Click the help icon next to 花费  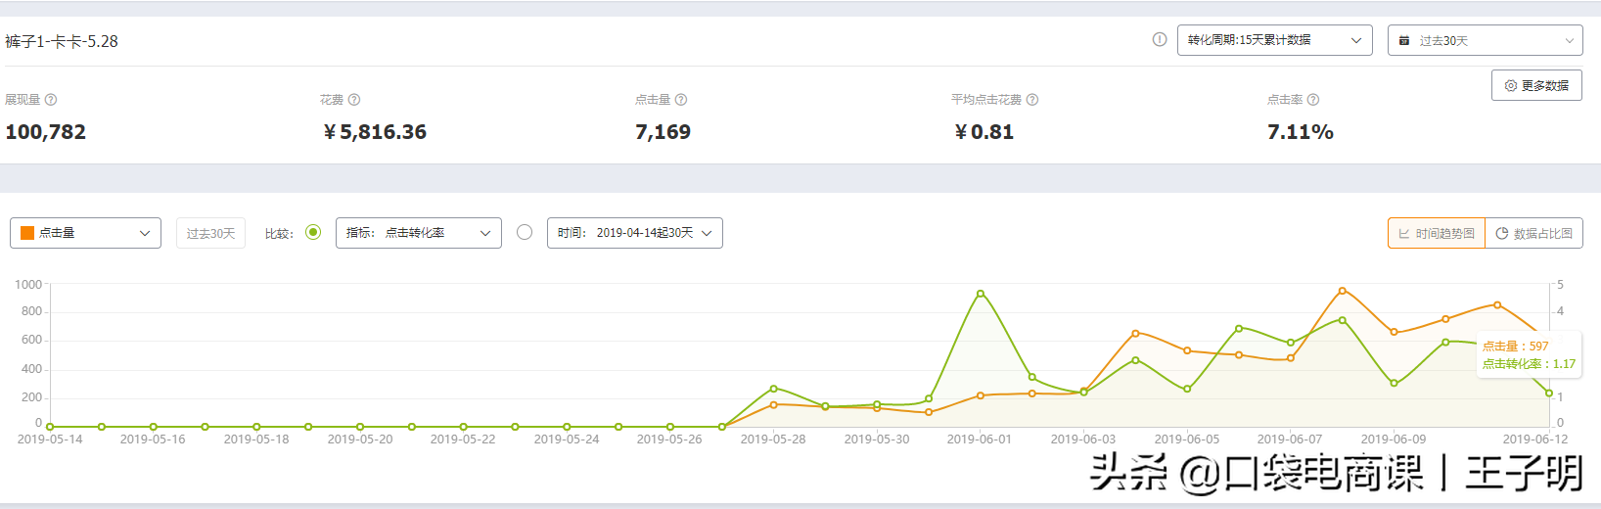(354, 100)
